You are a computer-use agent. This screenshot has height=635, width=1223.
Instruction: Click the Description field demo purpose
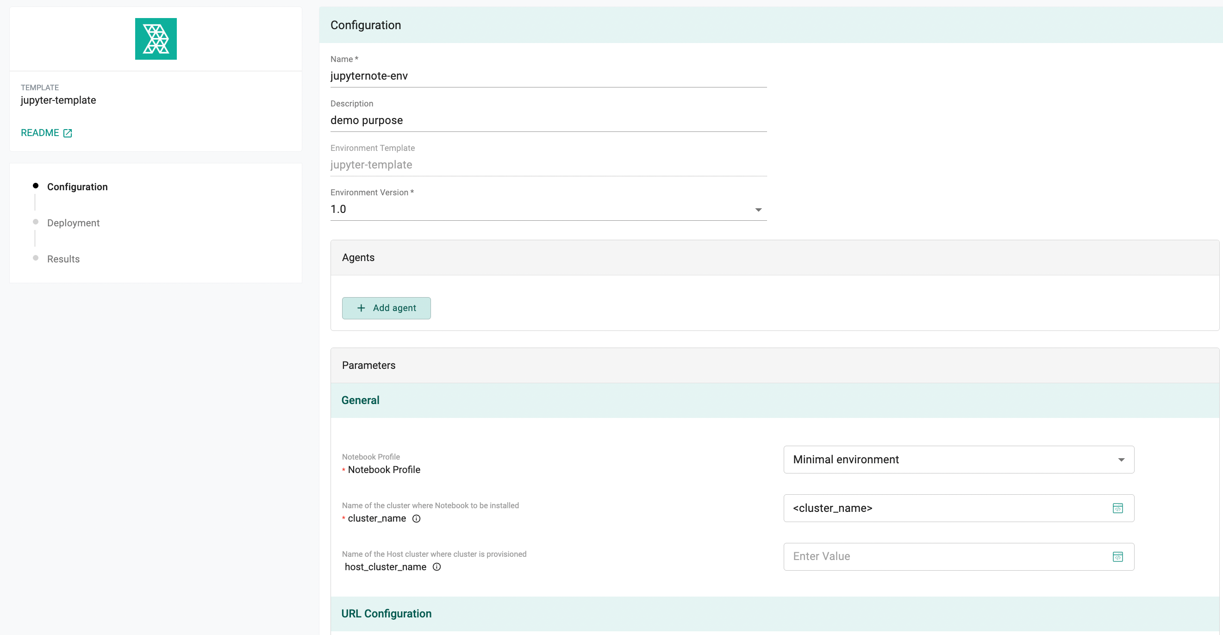coord(549,120)
